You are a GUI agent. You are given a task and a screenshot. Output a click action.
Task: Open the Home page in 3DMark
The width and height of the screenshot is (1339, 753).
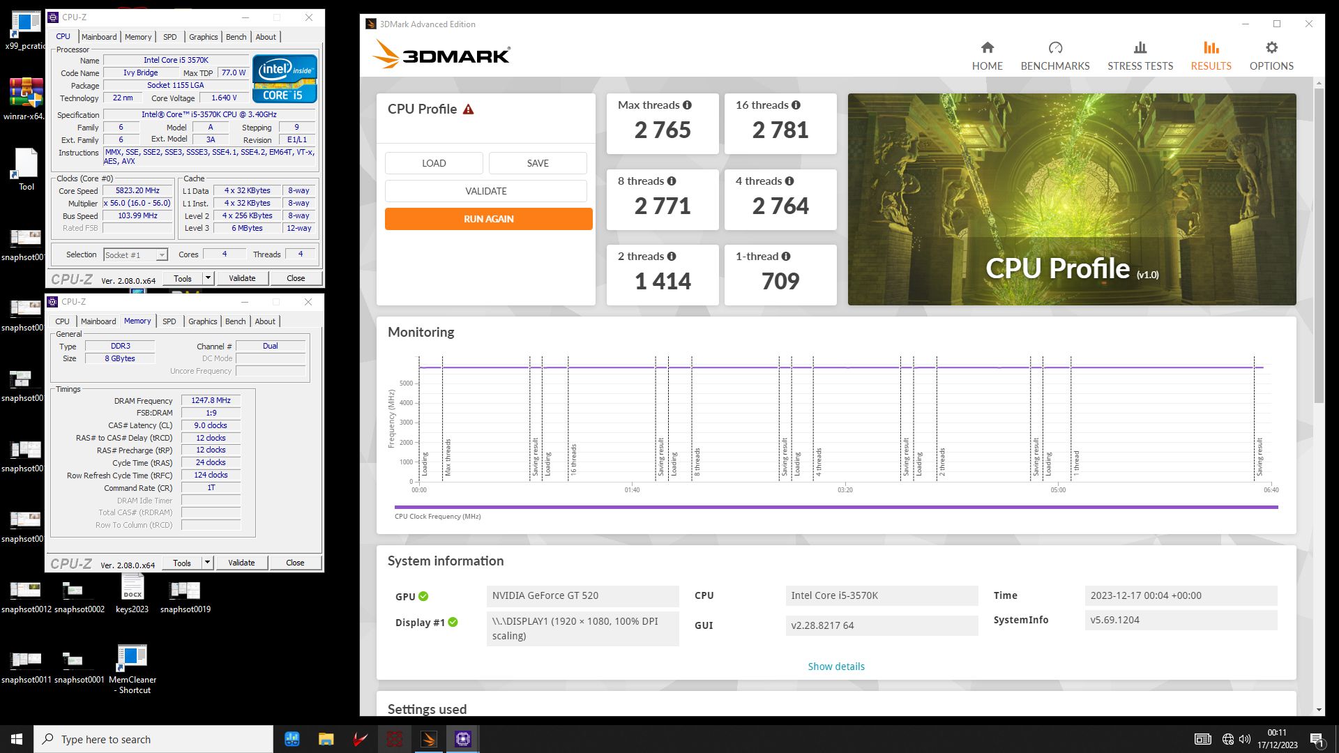(x=987, y=56)
